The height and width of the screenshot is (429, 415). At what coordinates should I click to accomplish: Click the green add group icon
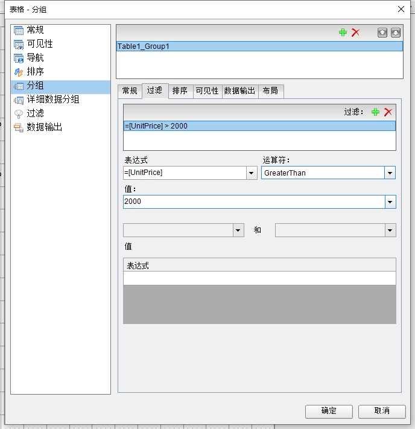coord(343,33)
